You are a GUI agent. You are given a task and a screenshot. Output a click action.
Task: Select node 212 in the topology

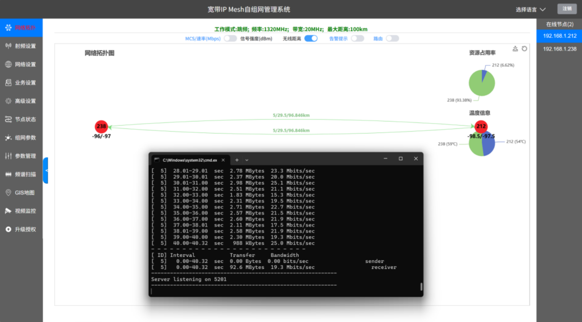(x=481, y=127)
